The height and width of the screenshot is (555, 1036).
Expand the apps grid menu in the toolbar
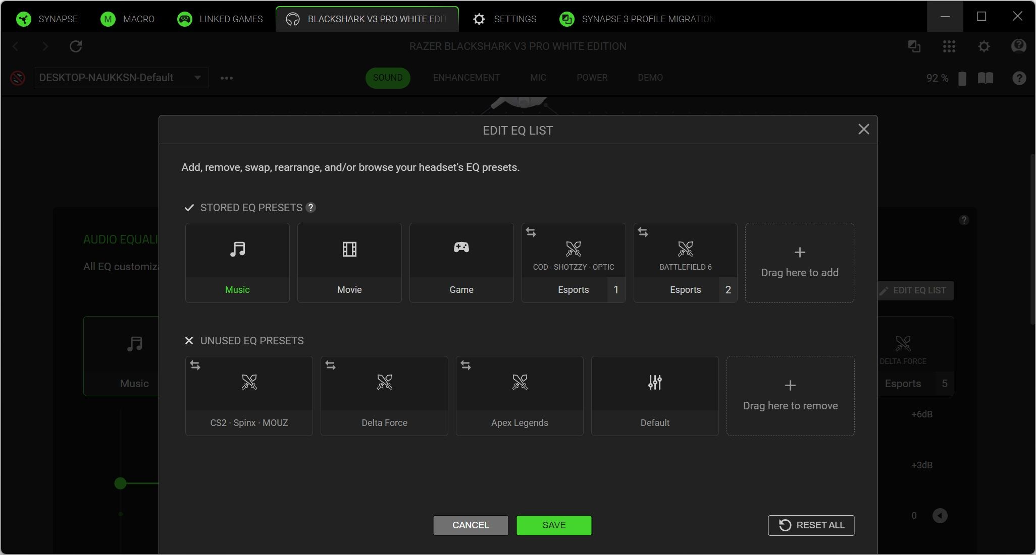pos(949,46)
